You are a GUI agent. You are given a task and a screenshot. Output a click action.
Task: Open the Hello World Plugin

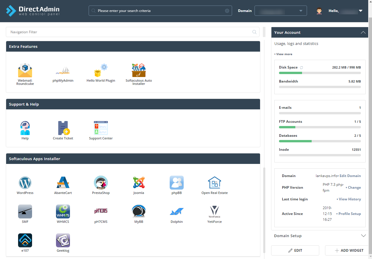click(101, 73)
